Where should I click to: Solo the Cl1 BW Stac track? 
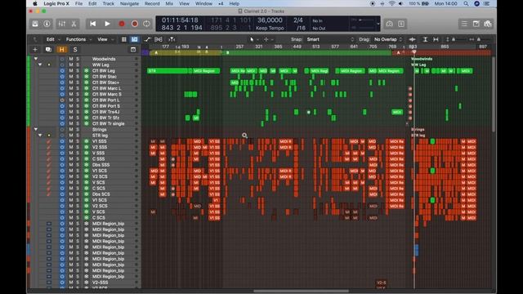pyautogui.click(x=78, y=76)
